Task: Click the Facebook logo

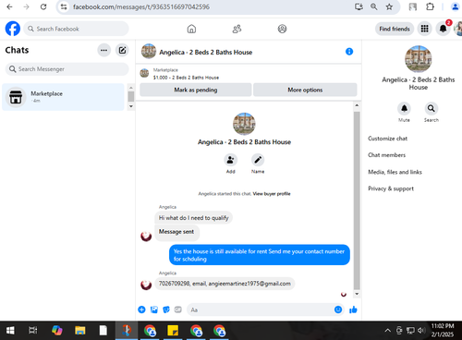Action: pos(13,29)
